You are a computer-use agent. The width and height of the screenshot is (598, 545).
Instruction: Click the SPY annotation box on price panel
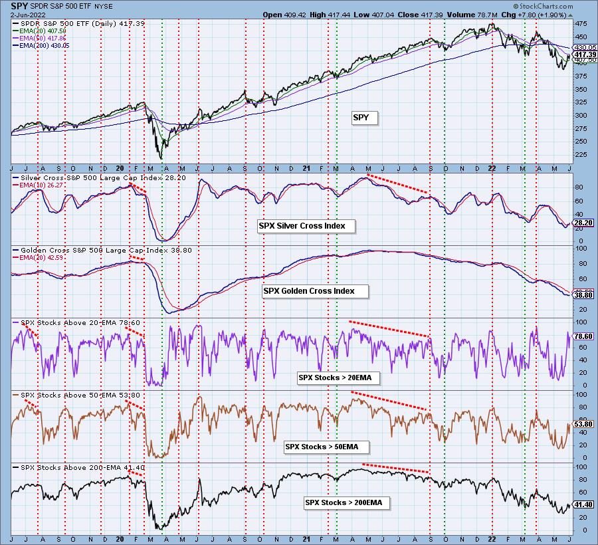click(364, 118)
